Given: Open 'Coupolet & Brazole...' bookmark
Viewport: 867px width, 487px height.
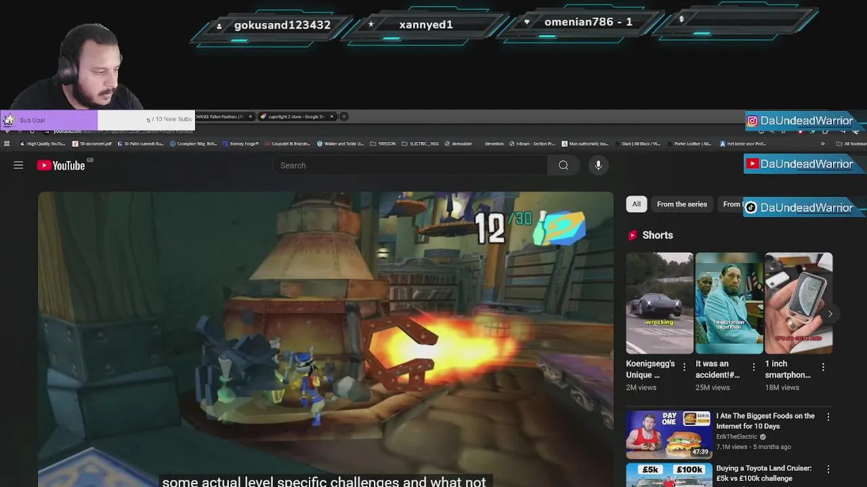Looking at the screenshot, I should [x=287, y=143].
